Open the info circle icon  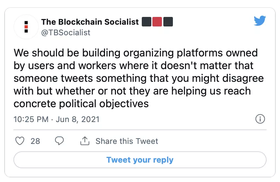tap(260, 119)
